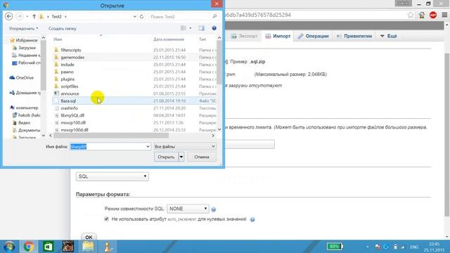Open the file name dropdown arrow

[x=148, y=147]
